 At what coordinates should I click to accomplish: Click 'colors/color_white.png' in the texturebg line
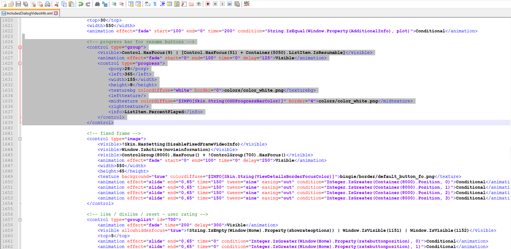point(254,90)
